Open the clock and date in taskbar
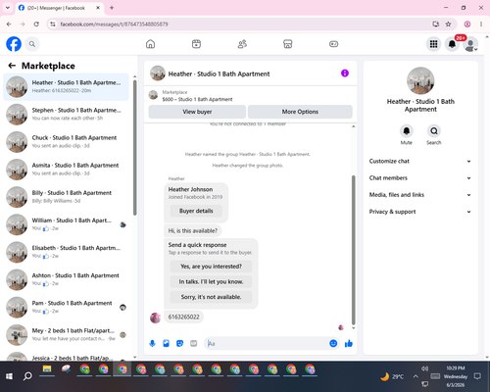 (x=456, y=376)
